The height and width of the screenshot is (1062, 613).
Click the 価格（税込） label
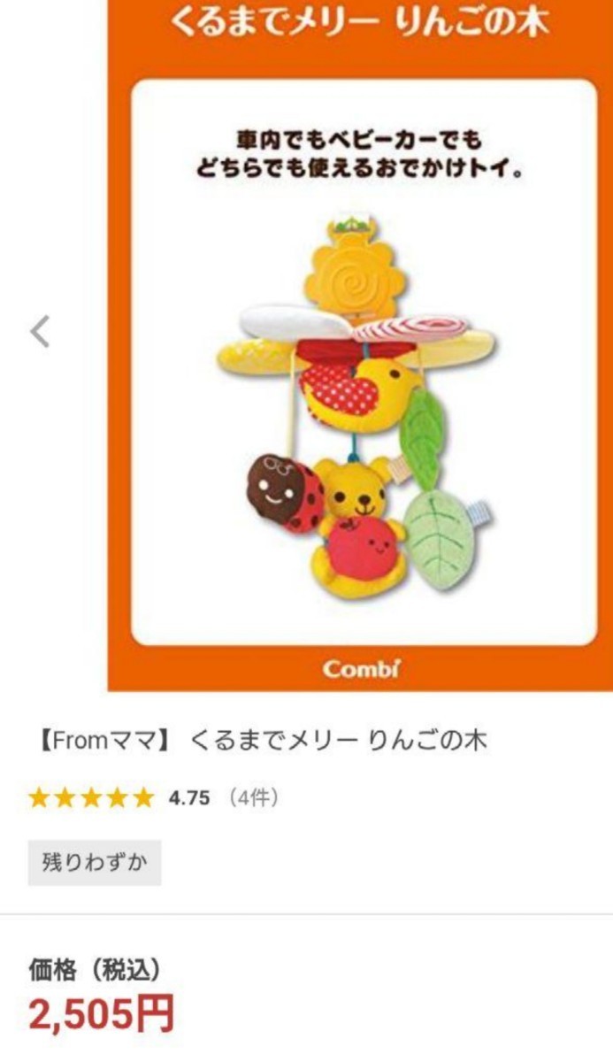(x=96, y=970)
